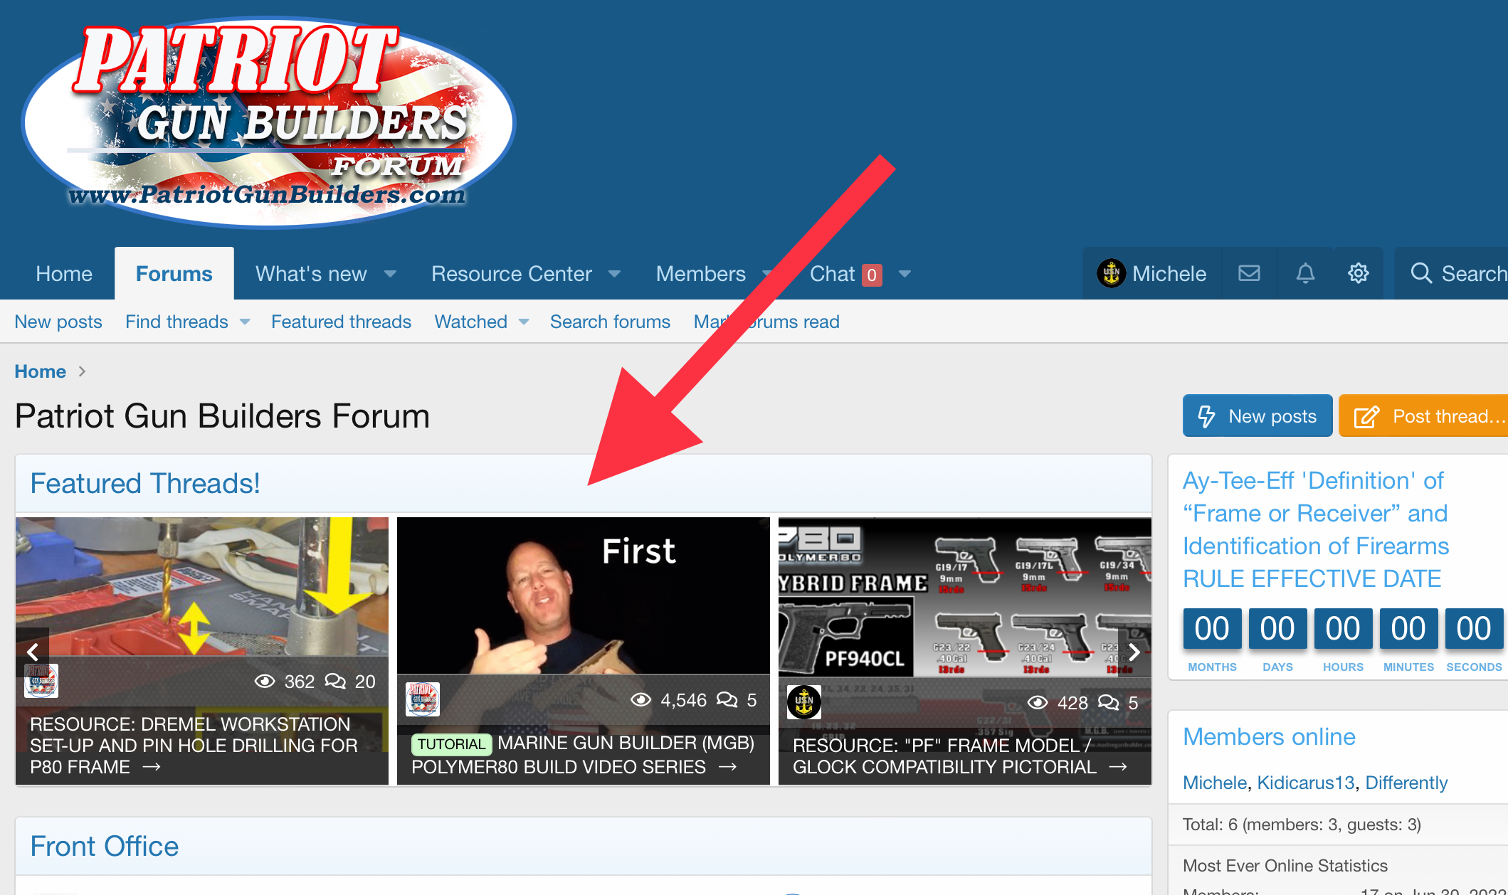Image resolution: width=1508 pixels, height=895 pixels.
Task: Open the Featured threads link
Action: click(341, 322)
